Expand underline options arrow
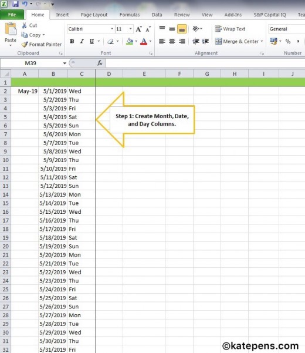Image resolution: width=305 pixels, height=353 pixels. coord(99,42)
